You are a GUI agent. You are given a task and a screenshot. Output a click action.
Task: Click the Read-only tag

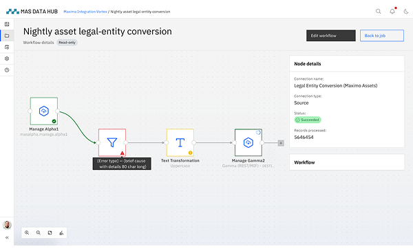click(x=67, y=43)
